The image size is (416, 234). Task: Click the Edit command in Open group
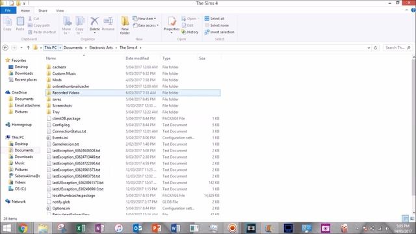click(x=188, y=25)
